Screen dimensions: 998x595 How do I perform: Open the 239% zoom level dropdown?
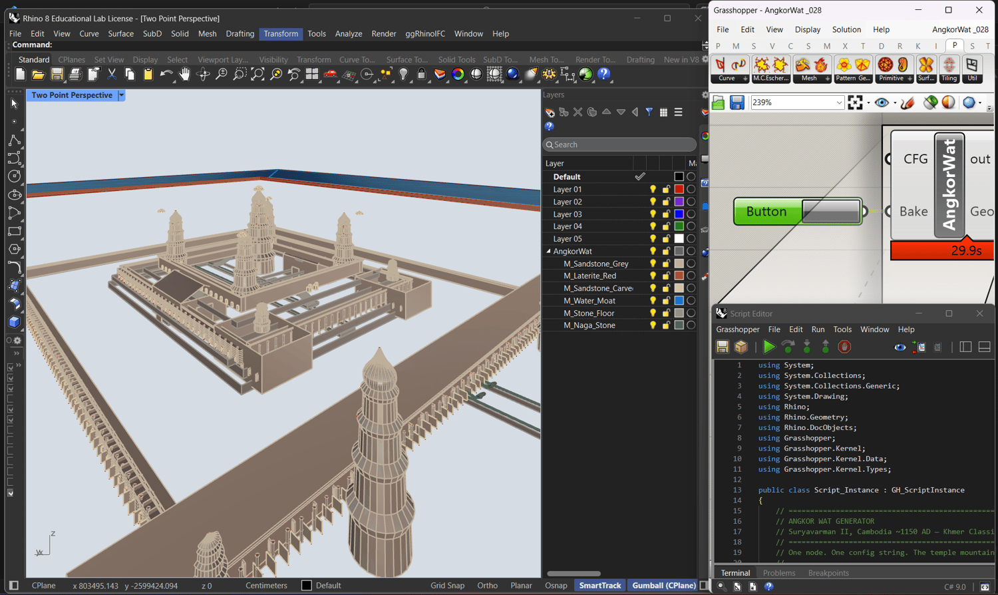[839, 102]
